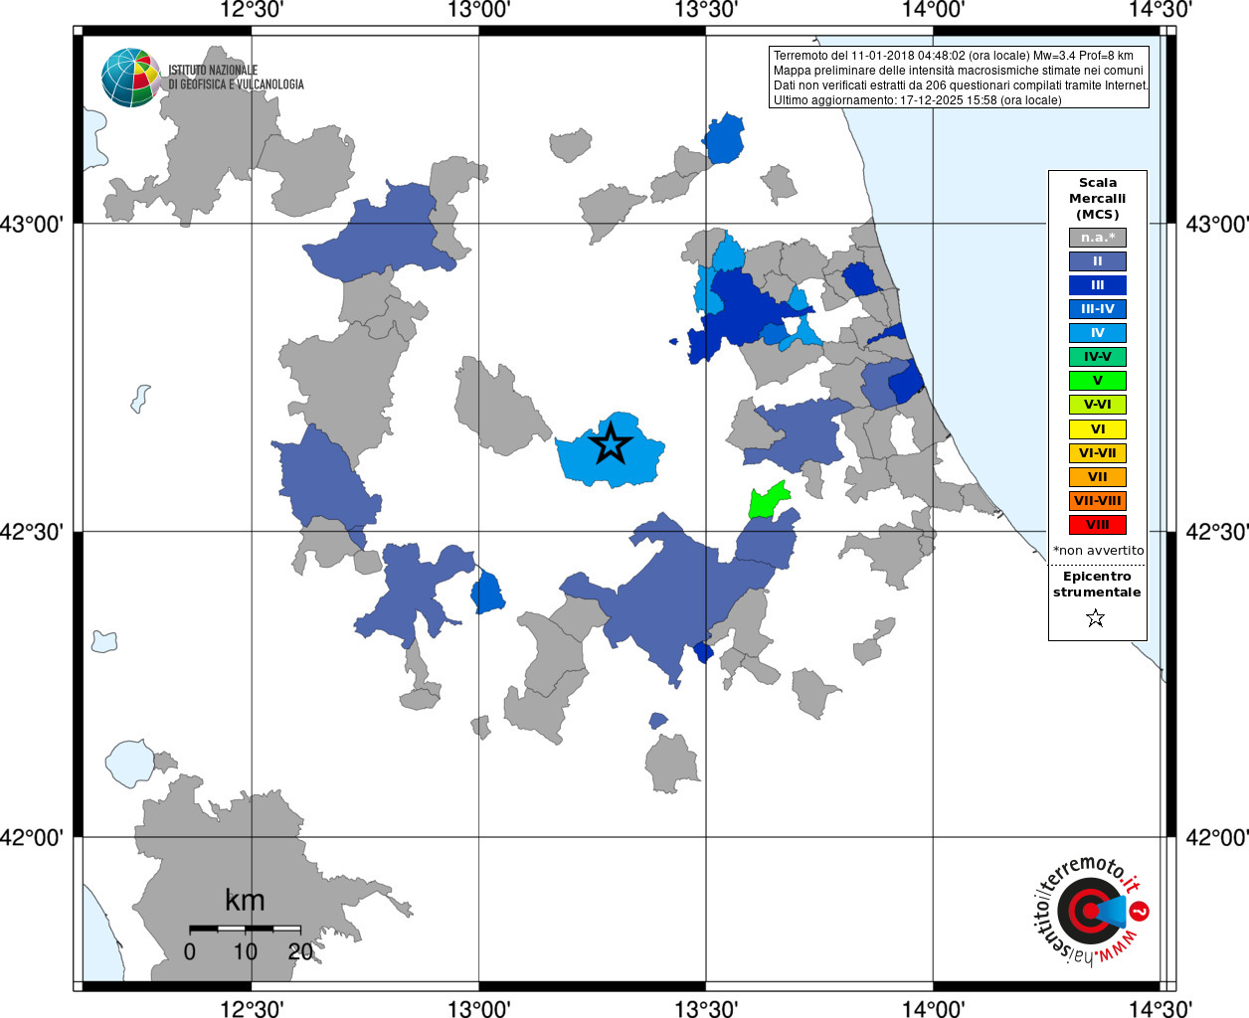This screenshot has width=1249, height=1018.
Task: Select the V-VI intensity legend swatch
Action: 1098,405
